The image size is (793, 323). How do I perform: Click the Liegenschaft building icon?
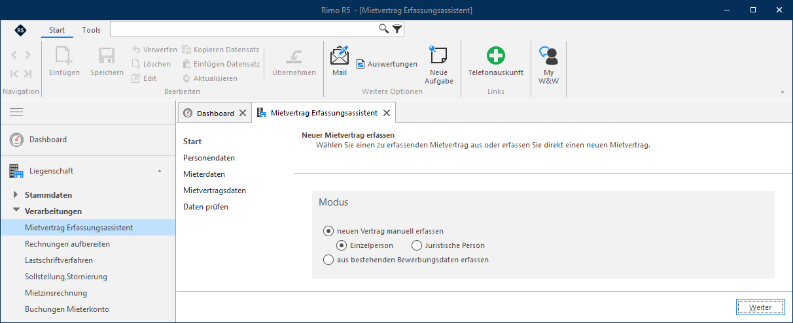click(16, 171)
